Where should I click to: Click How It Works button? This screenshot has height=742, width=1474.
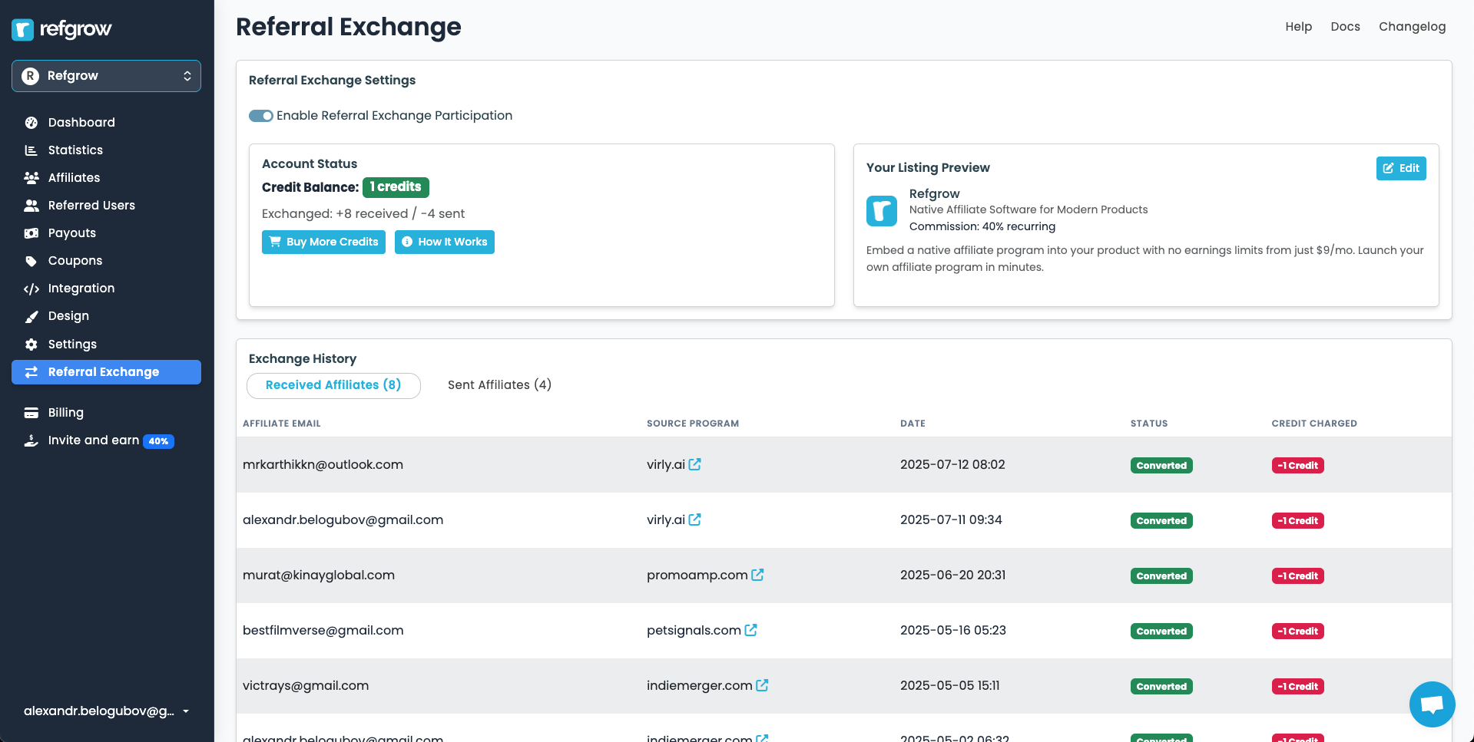(x=445, y=242)
